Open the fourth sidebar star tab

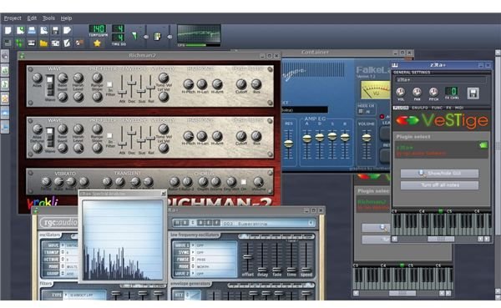(x=5, y=98)
